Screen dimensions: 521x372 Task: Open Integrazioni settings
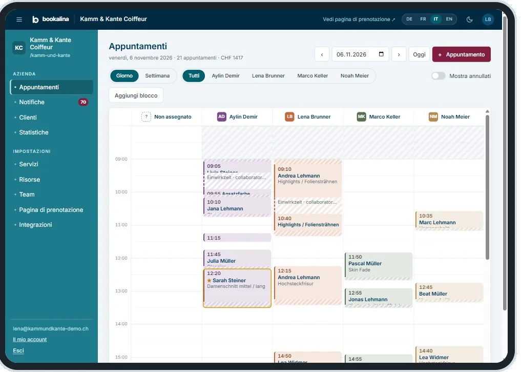(52, 225)
